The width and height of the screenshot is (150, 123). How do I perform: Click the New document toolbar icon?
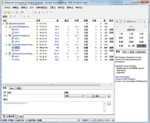pyautogui.click(x=5, y=12)
